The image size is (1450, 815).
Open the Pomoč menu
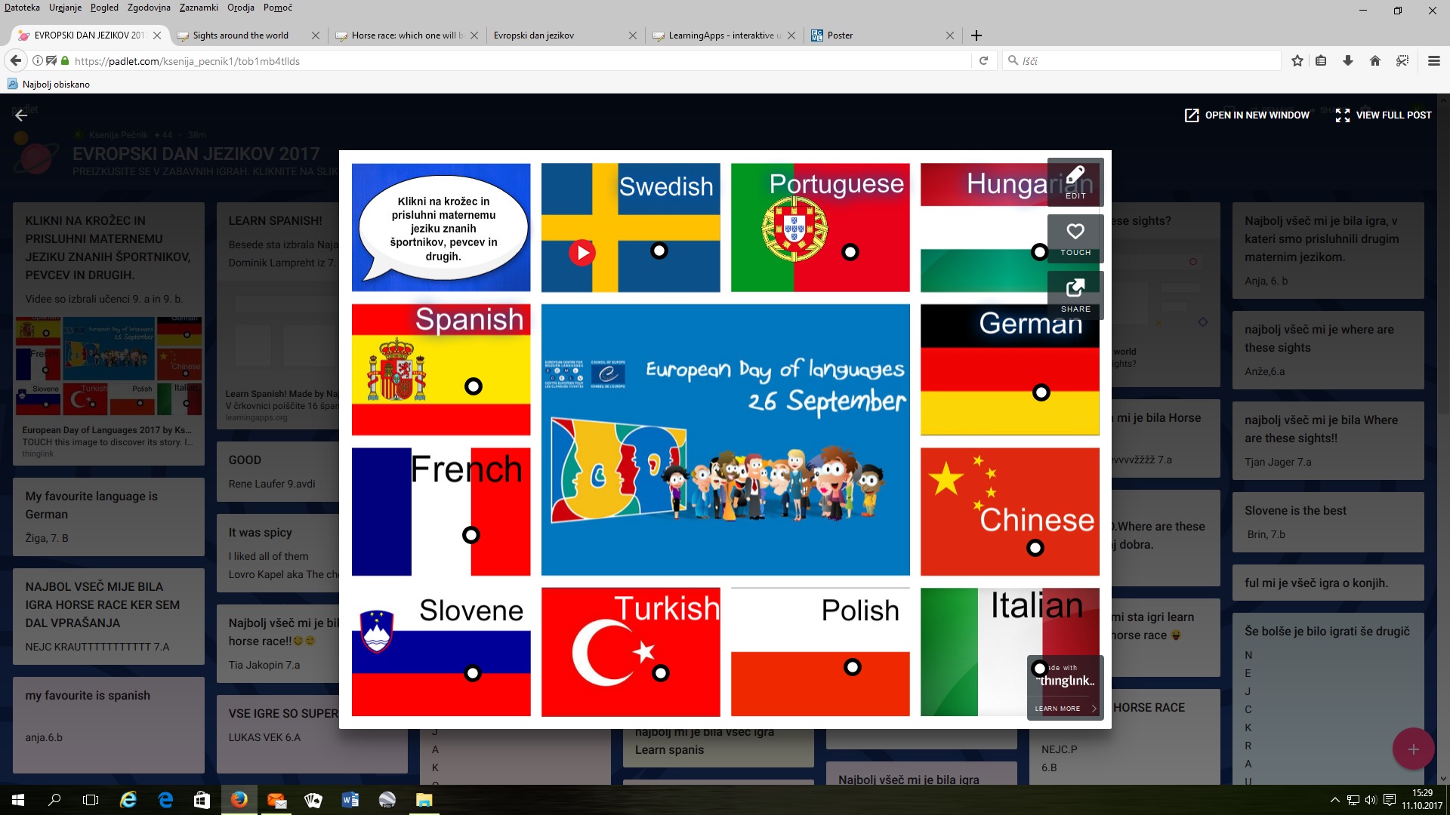[x=278, y=8]
